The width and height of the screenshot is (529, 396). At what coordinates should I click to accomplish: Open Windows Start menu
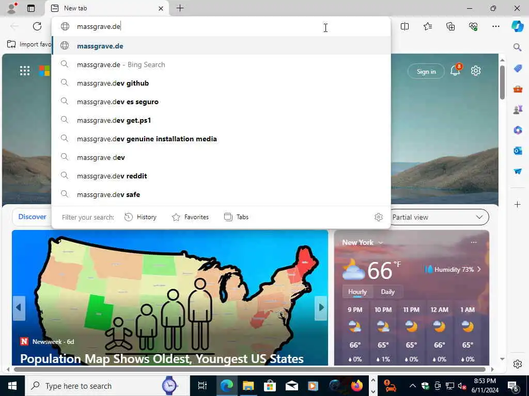pos(12,386)
